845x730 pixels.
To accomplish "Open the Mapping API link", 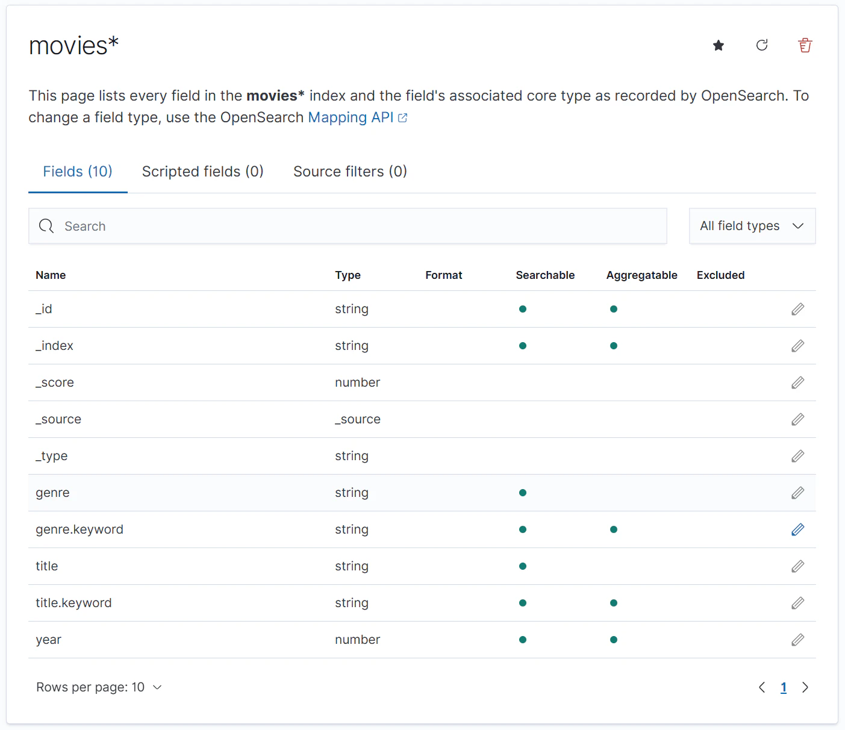I will [358, 117].
